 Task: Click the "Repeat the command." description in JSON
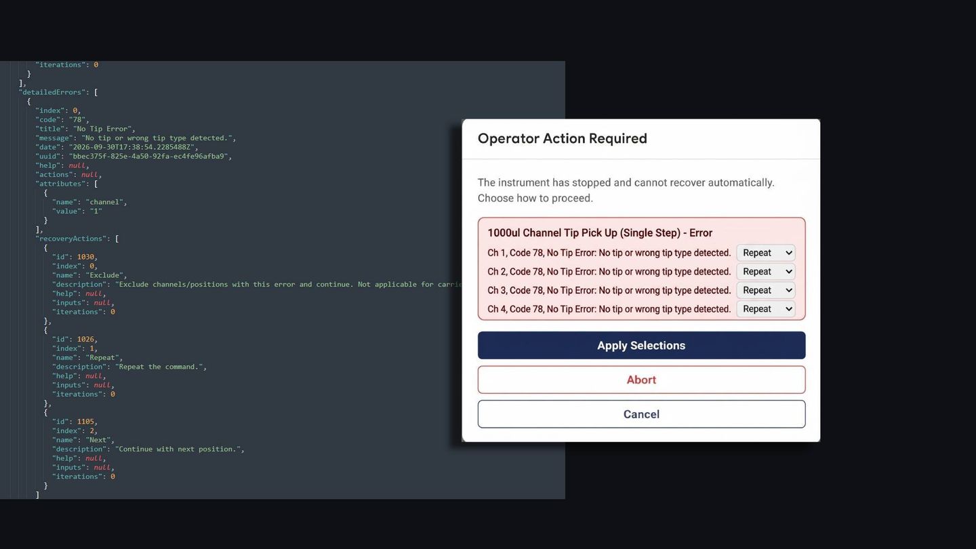161,367
